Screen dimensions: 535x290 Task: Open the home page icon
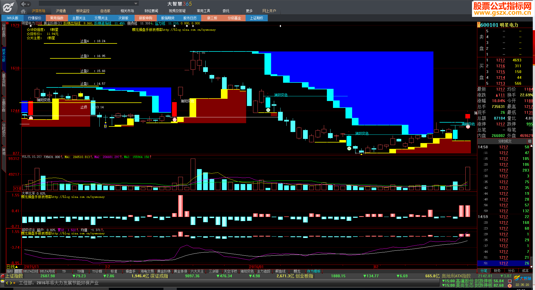pyautogui.click(x=23, y=11)
